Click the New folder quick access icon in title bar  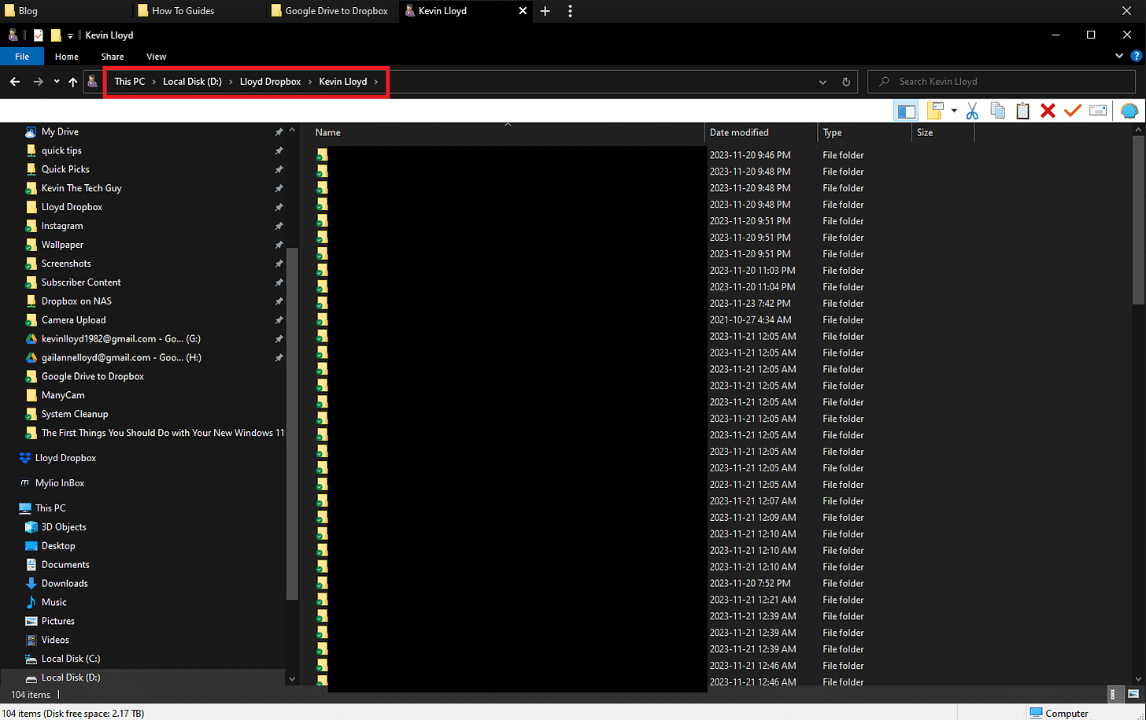56,35
